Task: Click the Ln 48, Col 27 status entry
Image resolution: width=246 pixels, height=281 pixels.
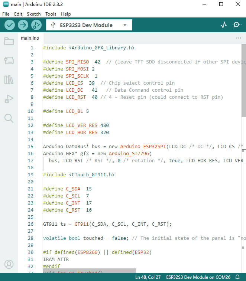Action: pyautogui.click(x=148, y=277)
